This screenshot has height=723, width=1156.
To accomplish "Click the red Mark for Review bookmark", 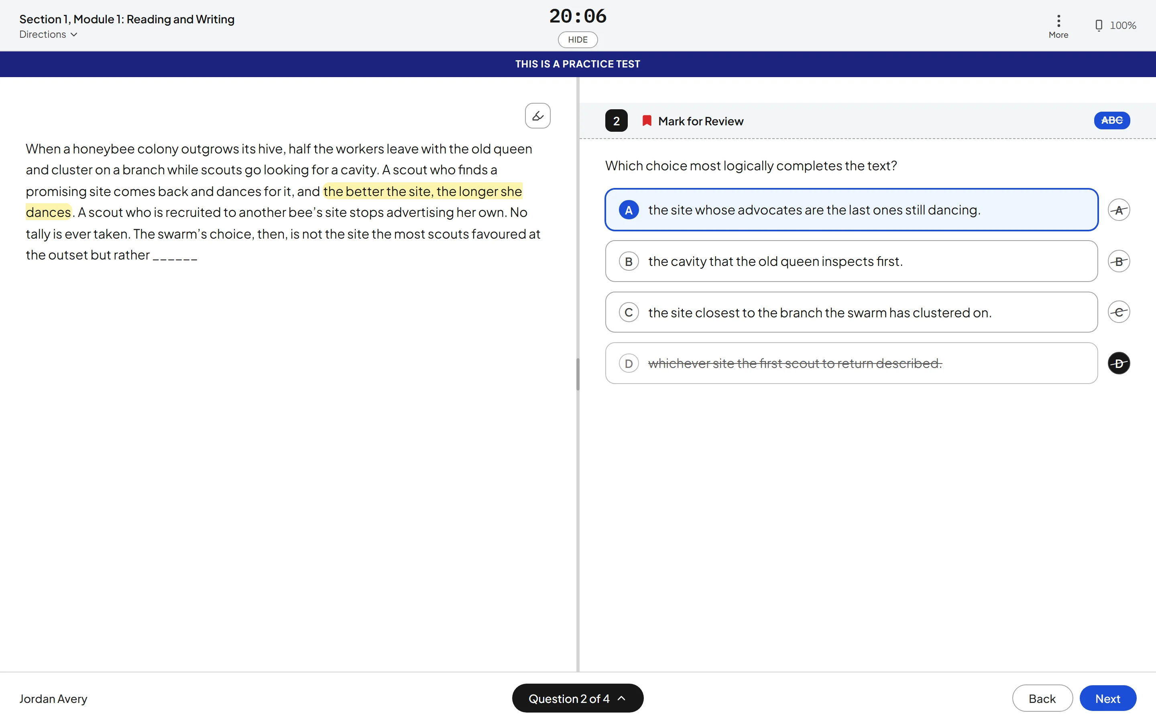I will coord(647,120).
